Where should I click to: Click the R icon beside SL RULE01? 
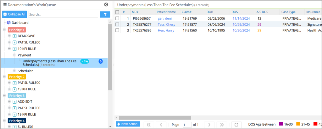[14, 127]
